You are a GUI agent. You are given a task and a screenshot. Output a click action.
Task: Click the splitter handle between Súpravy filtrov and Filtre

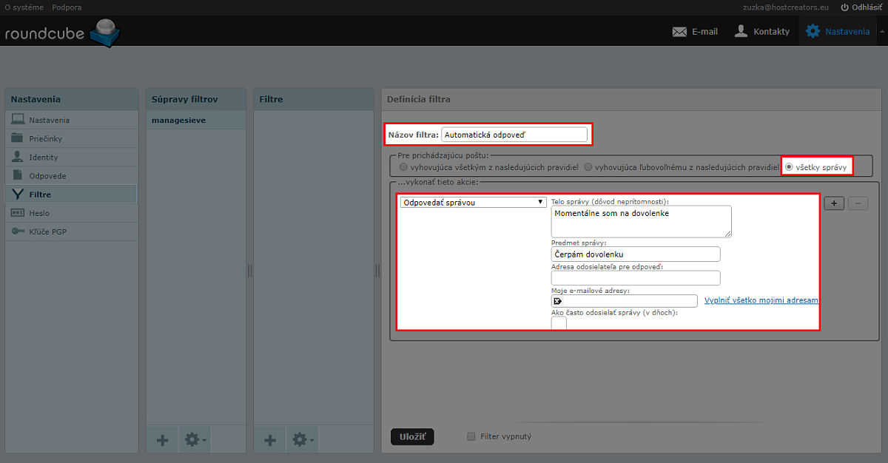249,271
